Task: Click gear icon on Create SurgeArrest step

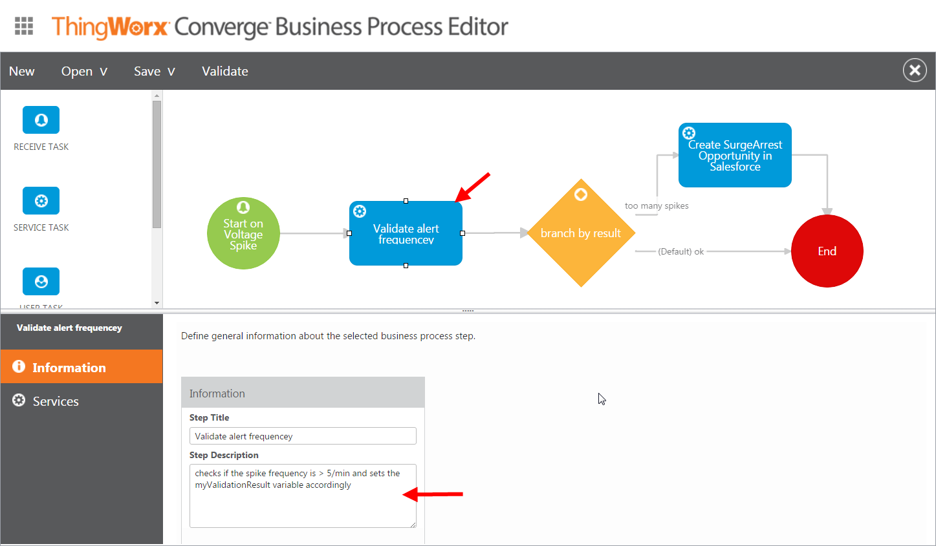Action: click(x=689, y=133)
